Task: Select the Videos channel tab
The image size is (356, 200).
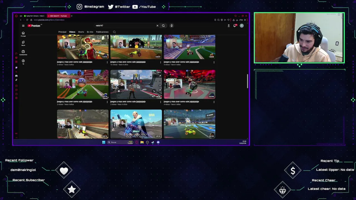Action: (x=72, y=32)
